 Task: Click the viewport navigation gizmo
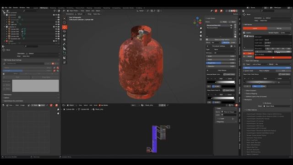click(197, 22)
